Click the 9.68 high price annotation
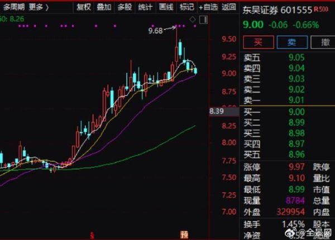The height and width of the screenshot is (240, 335). (x=156, y=31)
